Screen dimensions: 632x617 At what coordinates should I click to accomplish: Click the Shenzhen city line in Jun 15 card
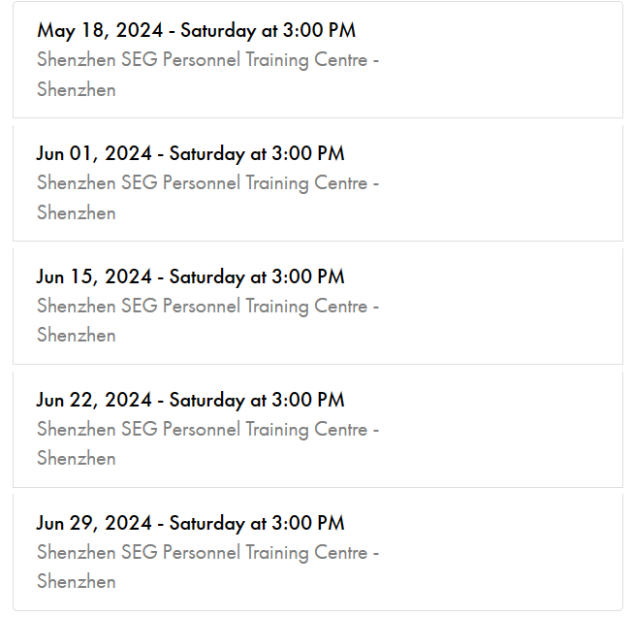tap(77, 336)
